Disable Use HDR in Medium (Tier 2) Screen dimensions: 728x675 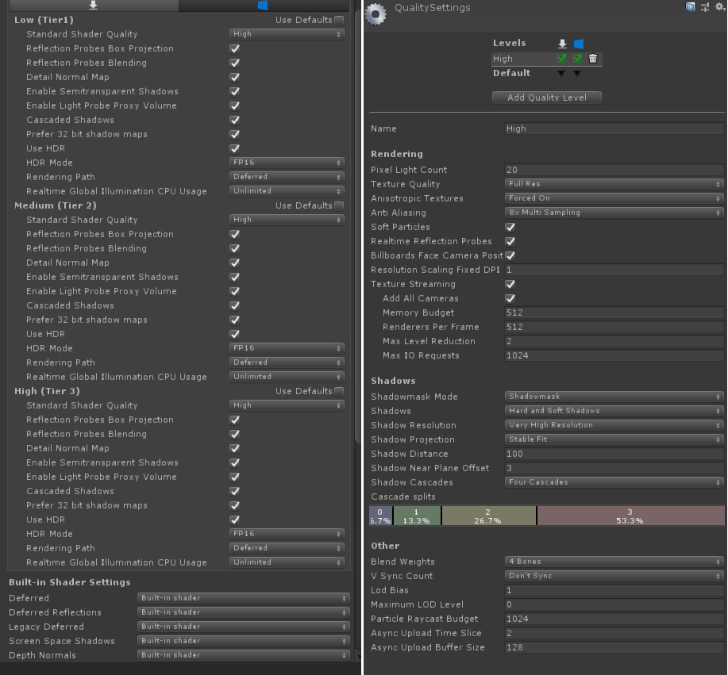[x=234, y=334]
